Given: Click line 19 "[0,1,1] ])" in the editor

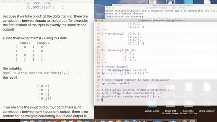Looking at the screenshot, I should click(136, 43).
